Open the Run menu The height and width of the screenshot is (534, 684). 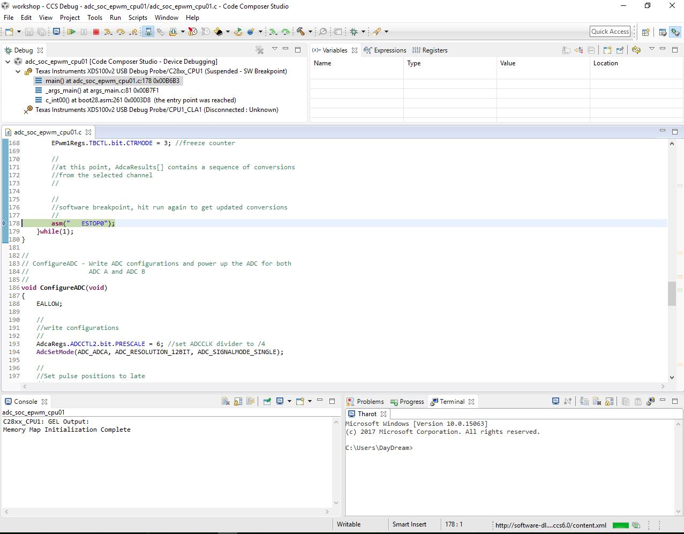coord(115,17)
